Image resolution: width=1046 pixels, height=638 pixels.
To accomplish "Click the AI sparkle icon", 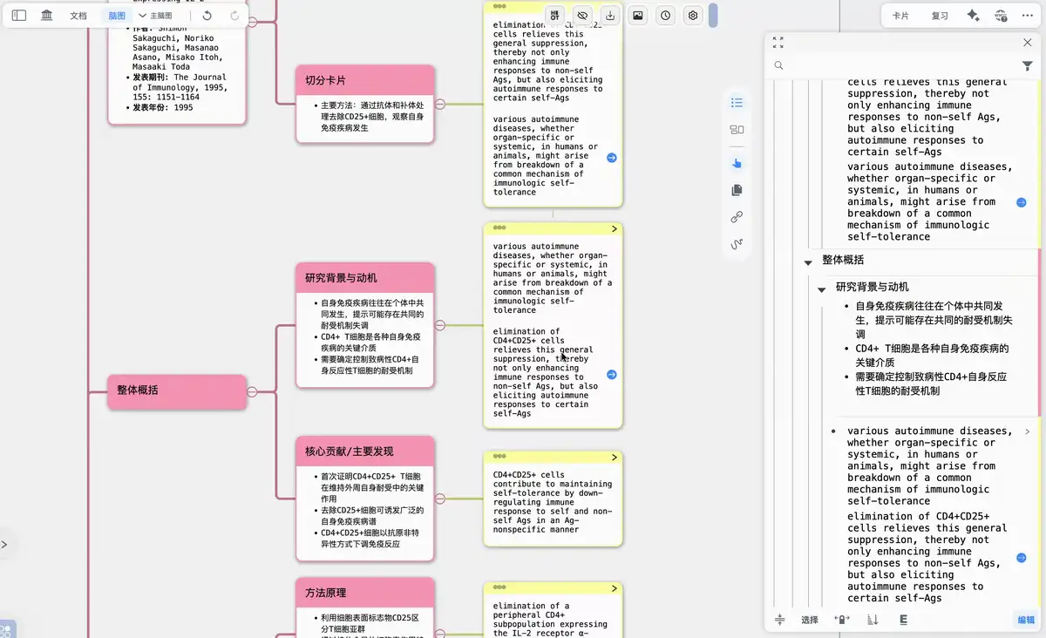I will point(974,15).
